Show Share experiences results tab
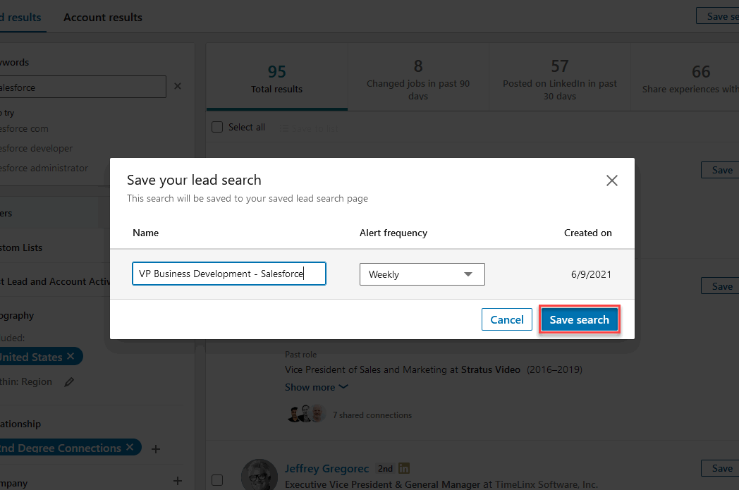Screen dimensions: 739x490 (685, 78)
